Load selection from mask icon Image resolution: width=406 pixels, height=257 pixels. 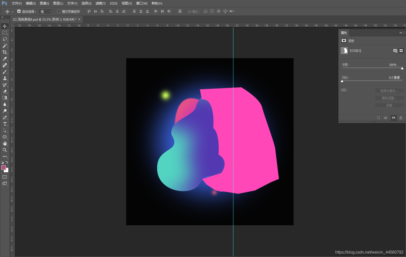click(378, 118)
